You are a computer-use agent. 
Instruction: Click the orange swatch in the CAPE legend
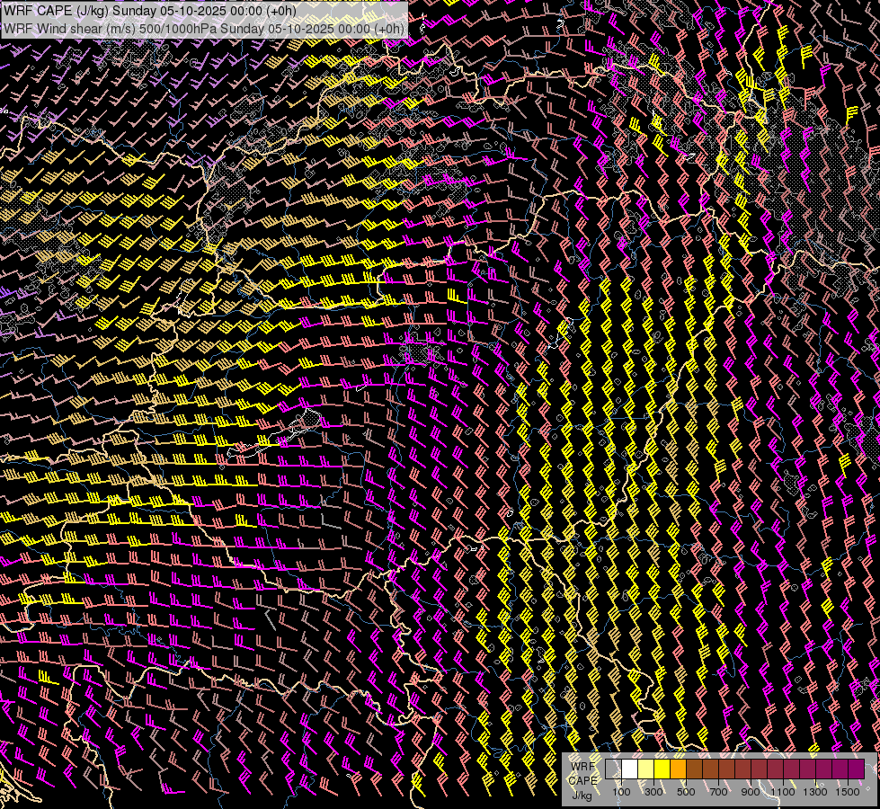click(678, 769)
